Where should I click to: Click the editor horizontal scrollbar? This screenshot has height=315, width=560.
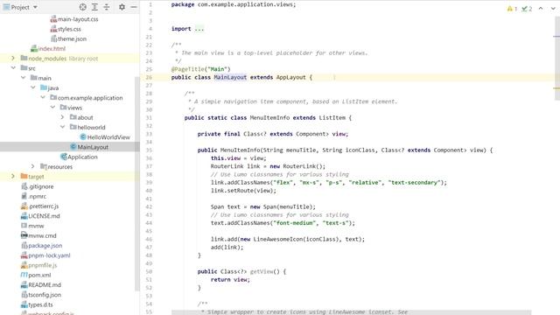[352, 312]
